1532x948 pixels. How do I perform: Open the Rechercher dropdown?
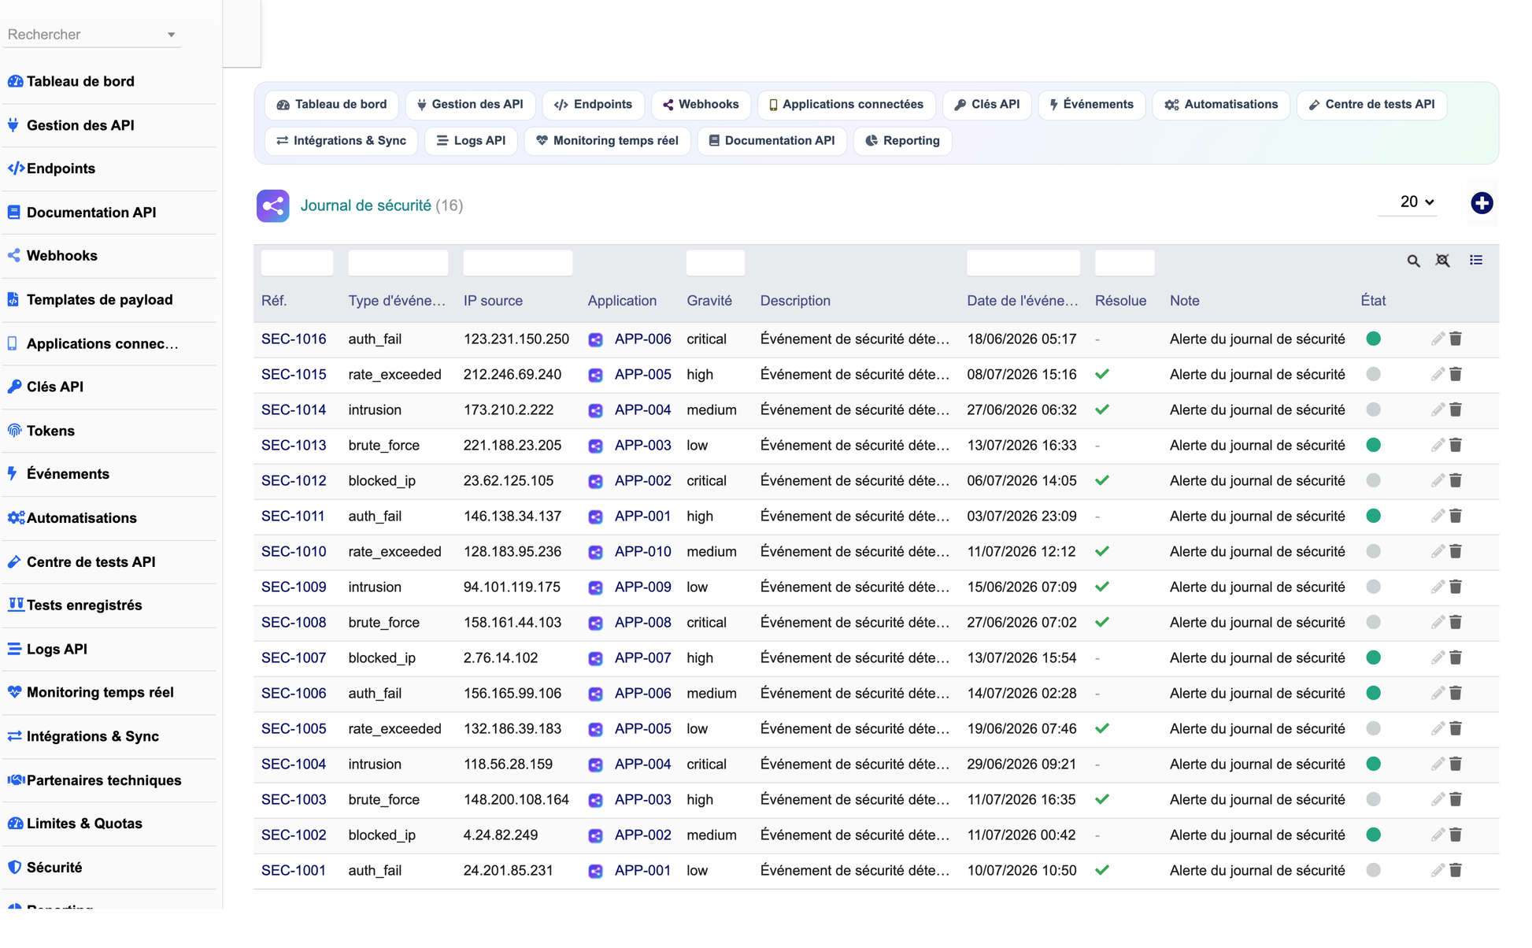[92, 35]
